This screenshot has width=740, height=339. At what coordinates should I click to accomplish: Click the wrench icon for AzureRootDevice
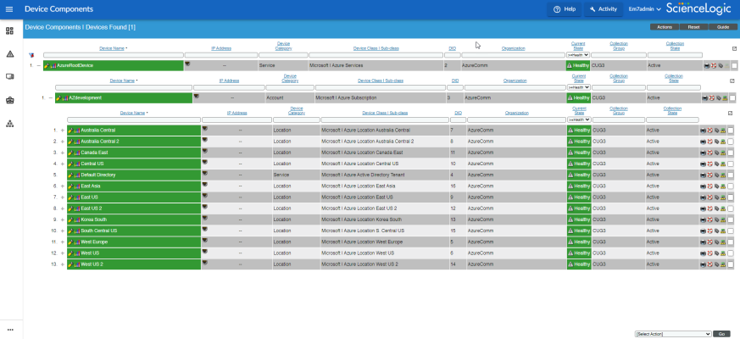[47, 65]
